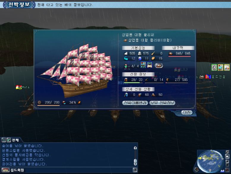231x174 pixels.
Task: Select the 전체 chat tab
Action: click(15, 140)
